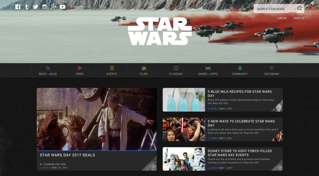Open the Obi-Wan and Jawas featured image
This screenshot has width=319, height=176.
tap(97, 119)
